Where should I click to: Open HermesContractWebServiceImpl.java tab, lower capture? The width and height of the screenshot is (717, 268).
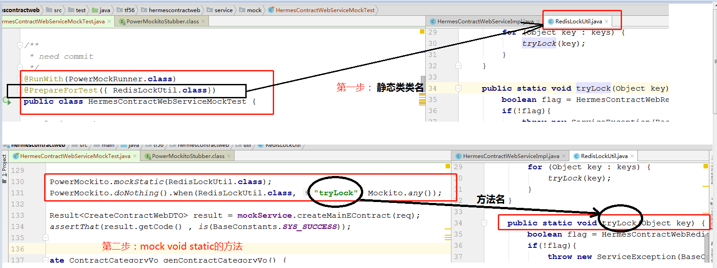point(511,156)
